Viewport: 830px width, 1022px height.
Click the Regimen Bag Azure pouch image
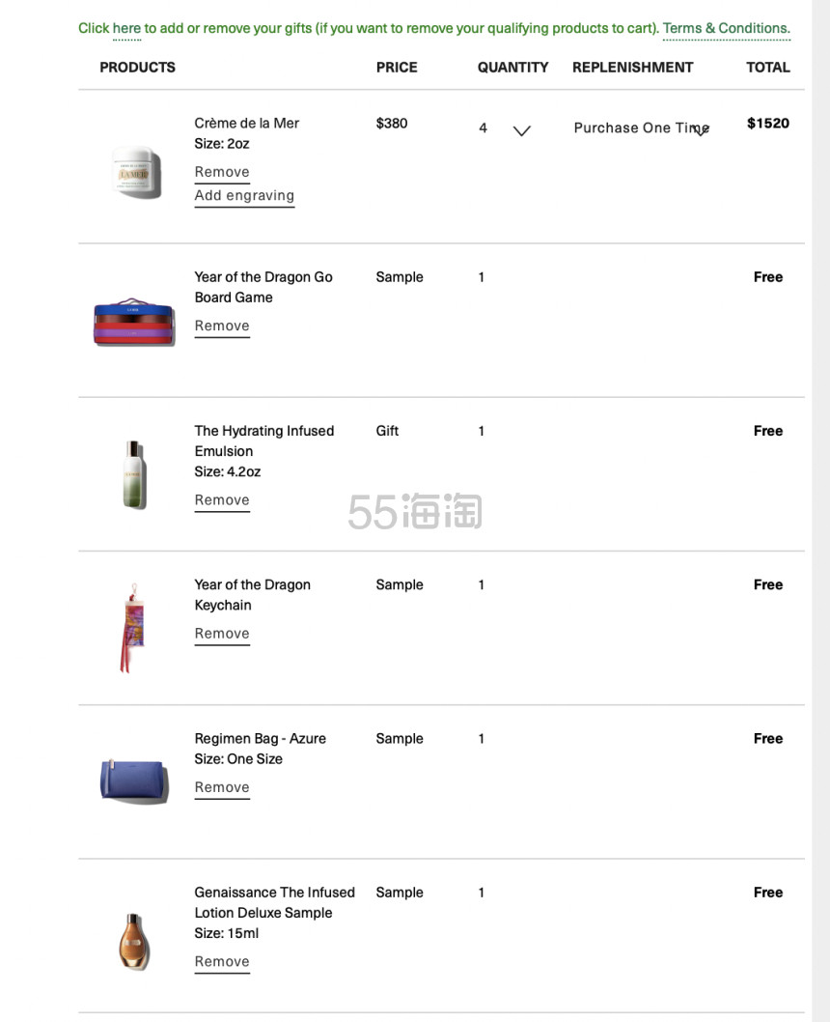pyautogui.click(x=135, y=781)
